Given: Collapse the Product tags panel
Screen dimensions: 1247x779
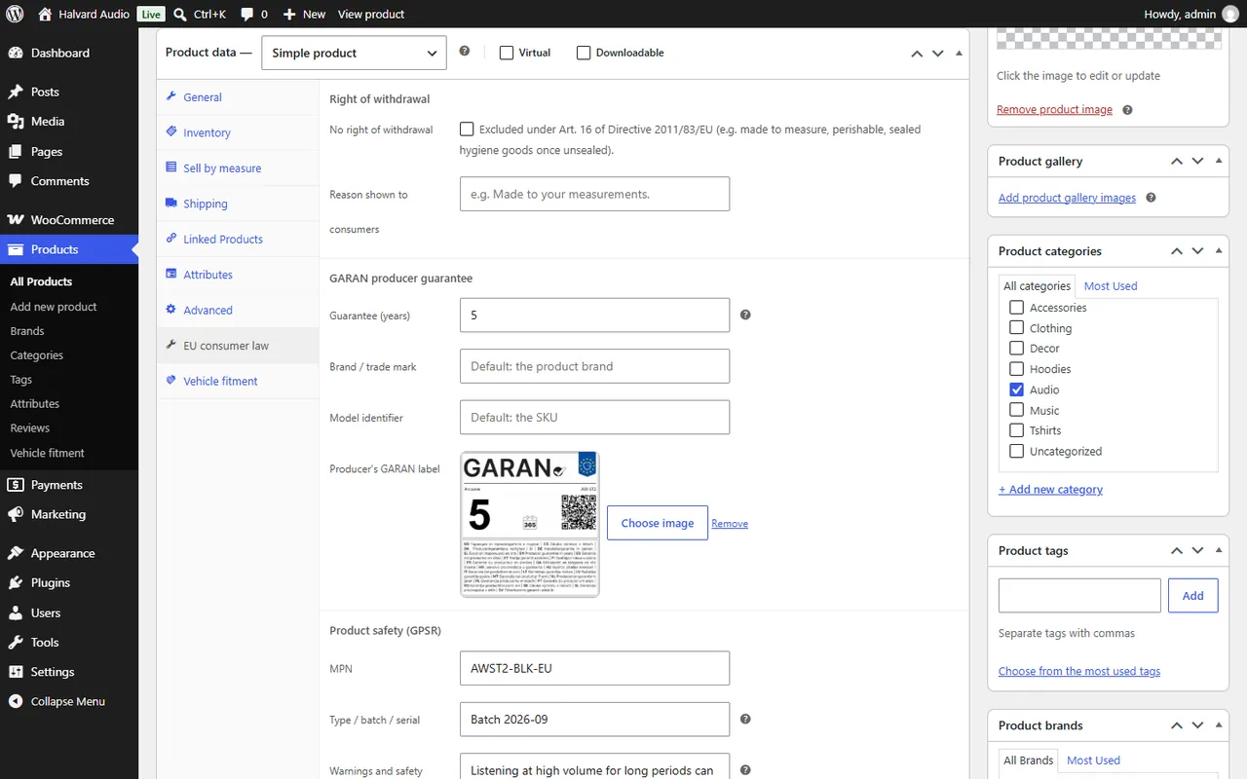Looking at the screenshot, I should coord(1219,550).
